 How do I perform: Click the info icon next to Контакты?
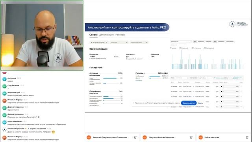(x=135, y=54)
